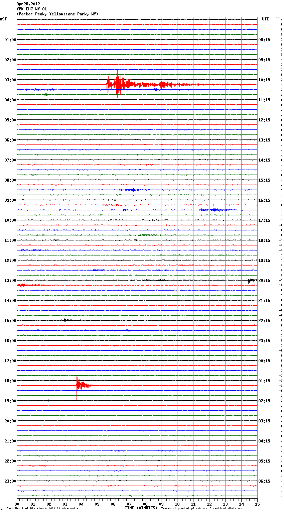This screenshot has width=284, height=513.
Task: Click the 15:00 MST time label
Action: pos(10,321)
